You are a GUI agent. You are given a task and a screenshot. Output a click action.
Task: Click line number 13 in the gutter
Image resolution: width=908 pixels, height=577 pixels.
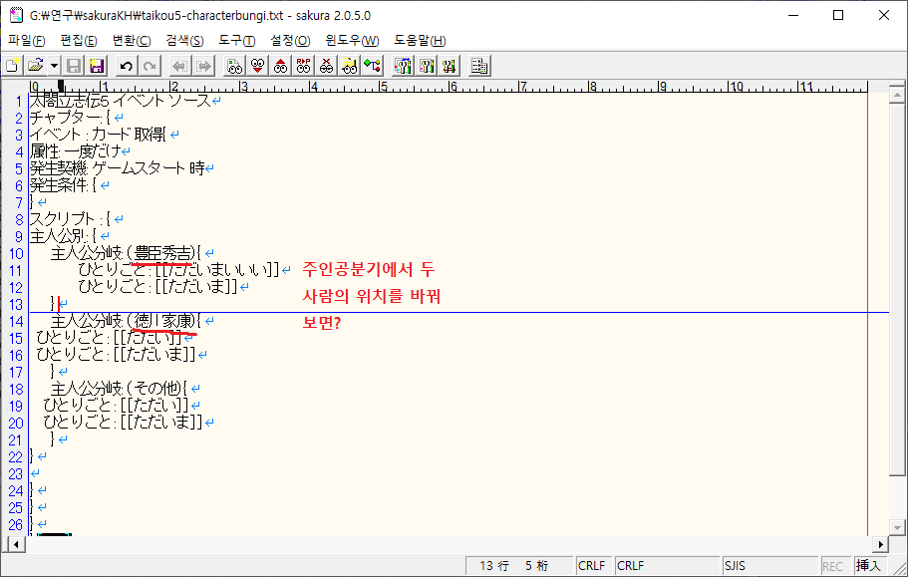(16, 304)
